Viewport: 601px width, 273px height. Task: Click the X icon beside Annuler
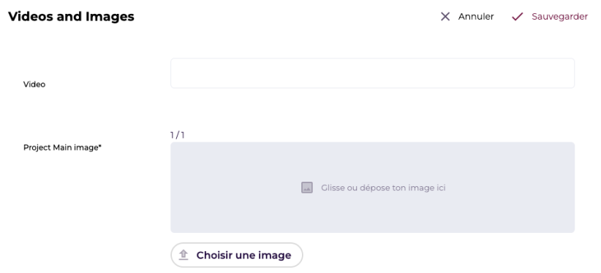click(x=445, y=17)
